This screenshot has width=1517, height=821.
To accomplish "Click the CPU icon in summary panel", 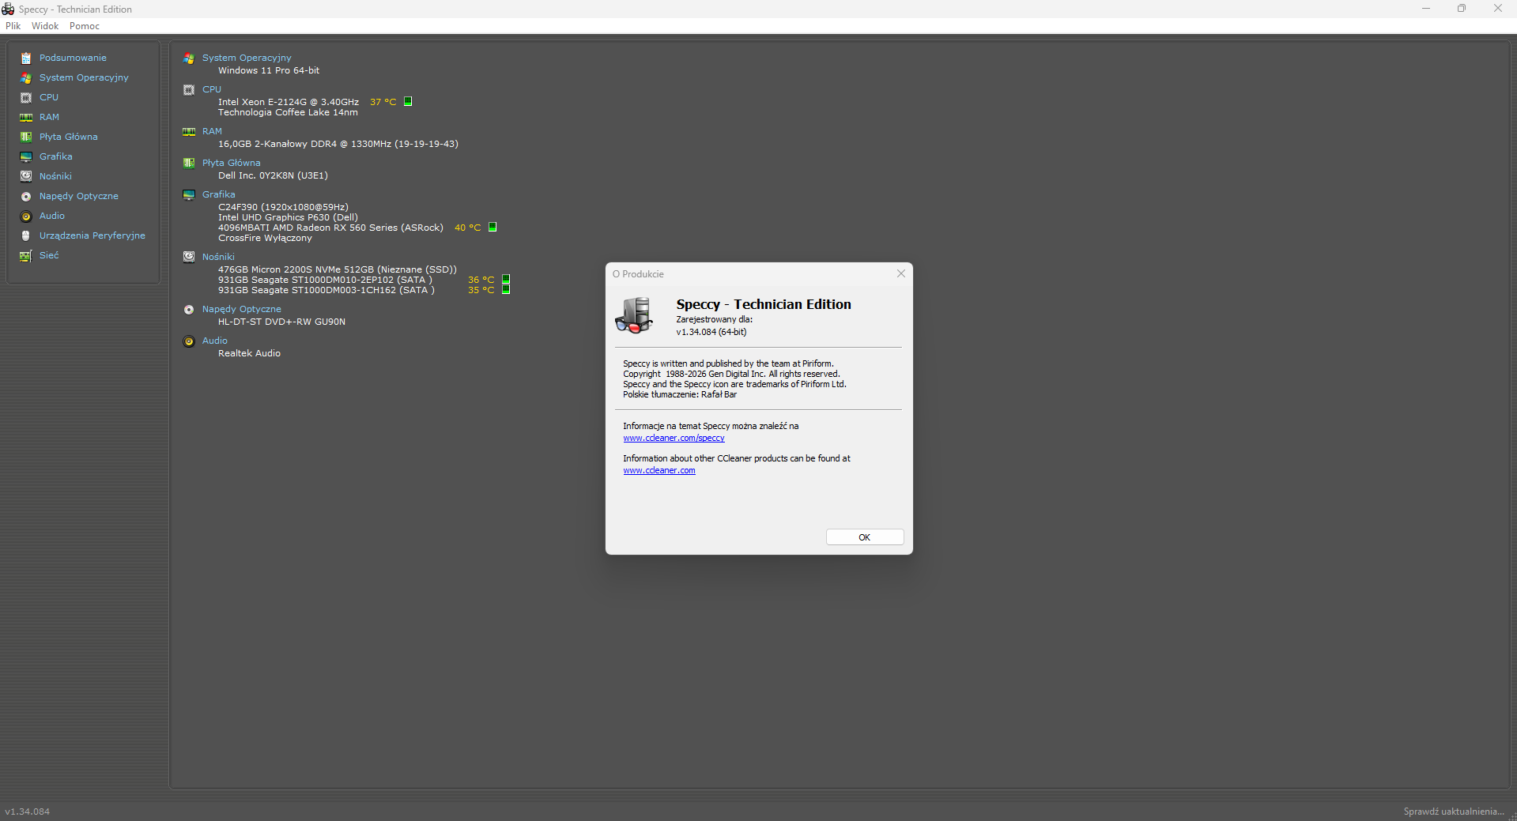I will click(x=189, y=89).
